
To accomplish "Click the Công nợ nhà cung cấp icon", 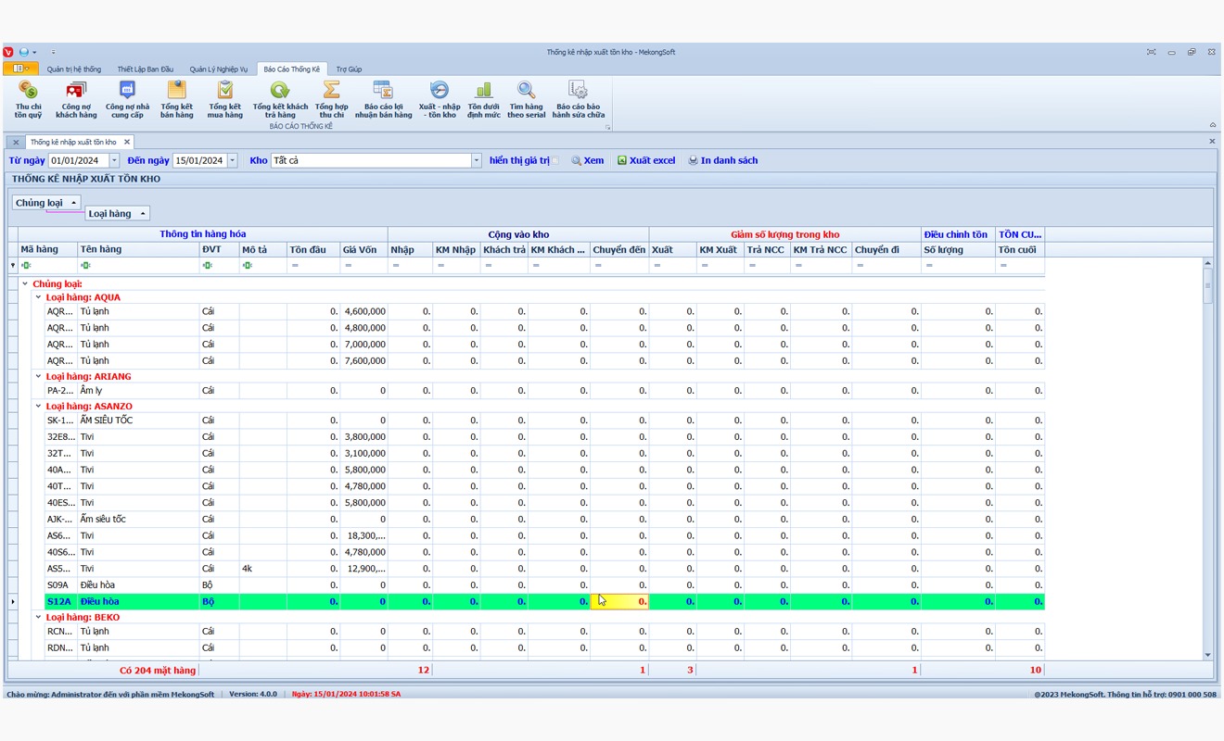I will (x=127, y=98).
